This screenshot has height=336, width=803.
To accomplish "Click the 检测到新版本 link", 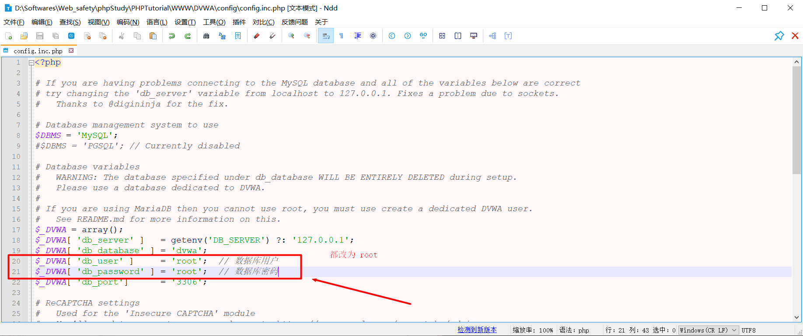I will [x=477, y=330].
